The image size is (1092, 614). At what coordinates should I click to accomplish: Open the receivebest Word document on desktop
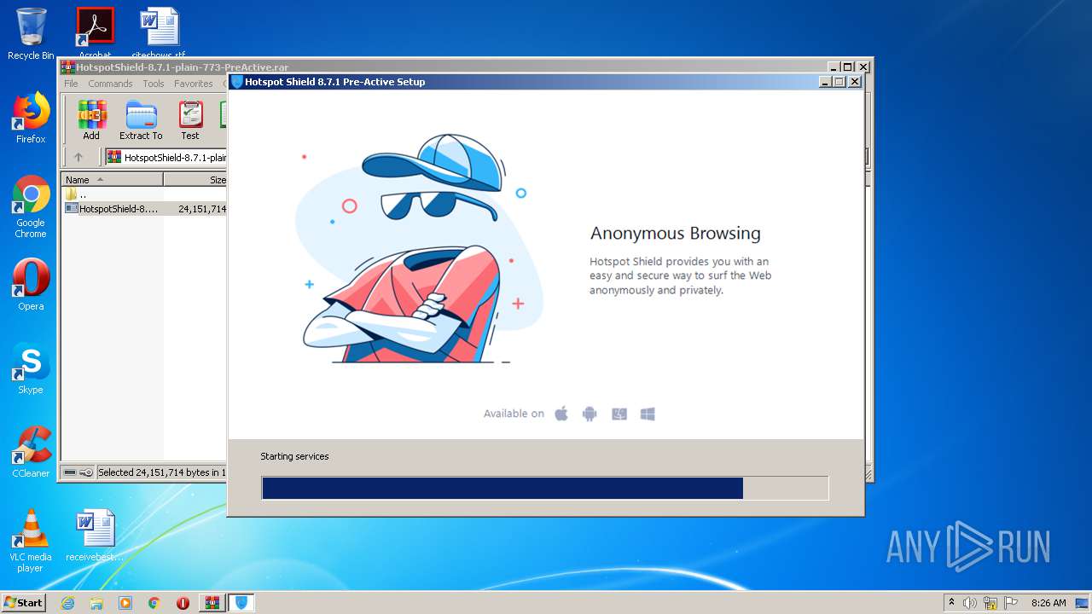(95, 536)
